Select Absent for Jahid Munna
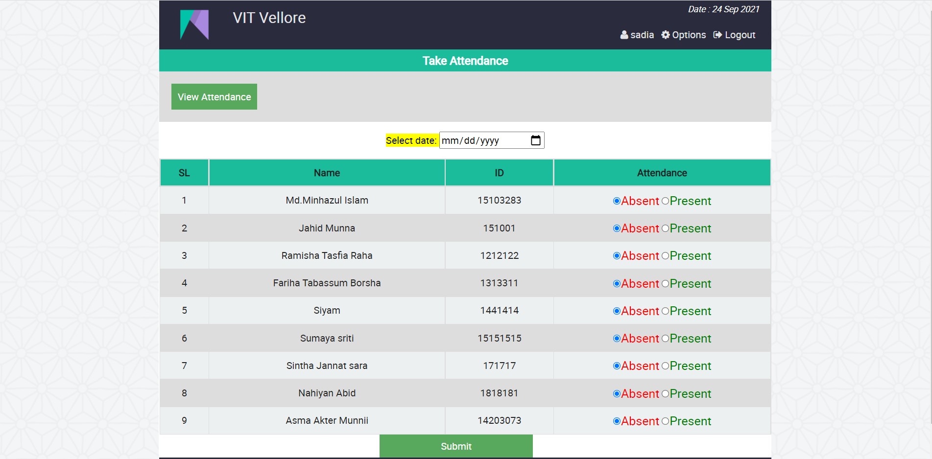Viewport: 932px width, 459px height. pos(617,229)
